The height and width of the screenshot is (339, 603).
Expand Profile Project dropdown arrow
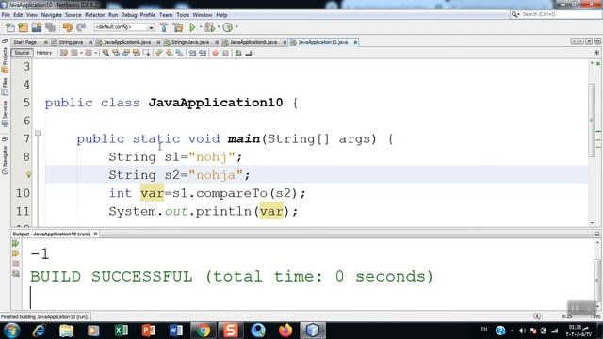pos(236,27)
